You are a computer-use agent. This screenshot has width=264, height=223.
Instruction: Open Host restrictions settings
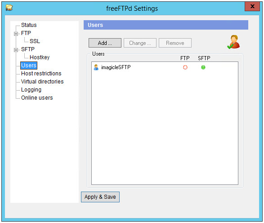(41, 74)
